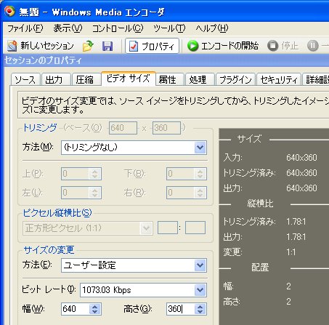This screenshot has width=329, height=325.
Task: Switch to the 属性 tab
Action: pos(169,79)
